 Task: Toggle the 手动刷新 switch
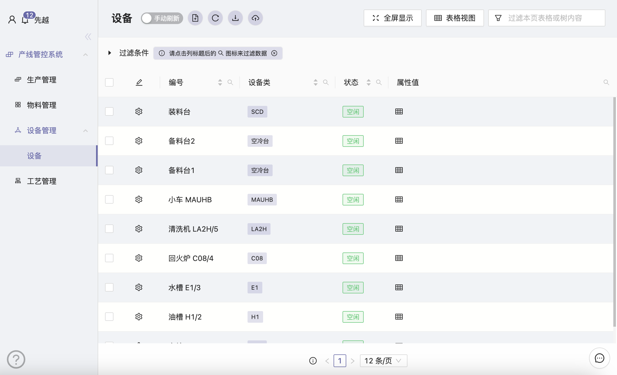pyautogui.click(x=162, y=18)
